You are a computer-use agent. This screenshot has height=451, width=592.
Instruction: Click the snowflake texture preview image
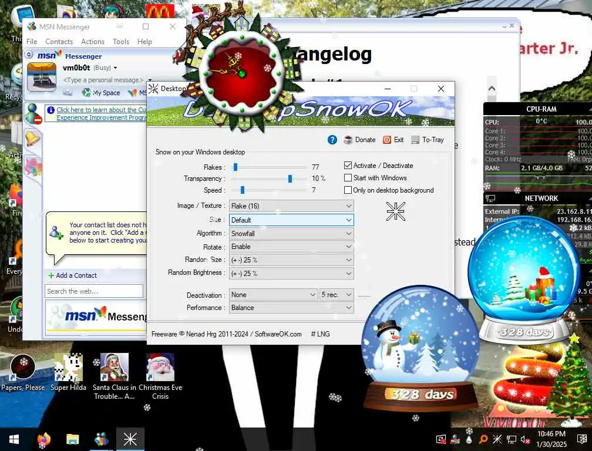point(395,211)
